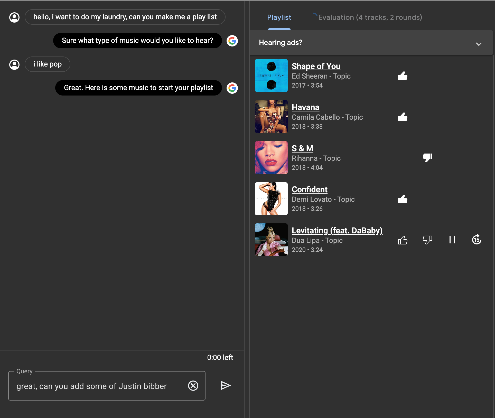Screen dimensions: 495x418
Task: Click the 'Demi Lovato - Topic' artist text
Action: pyautogui.click(x=323, y=199)
